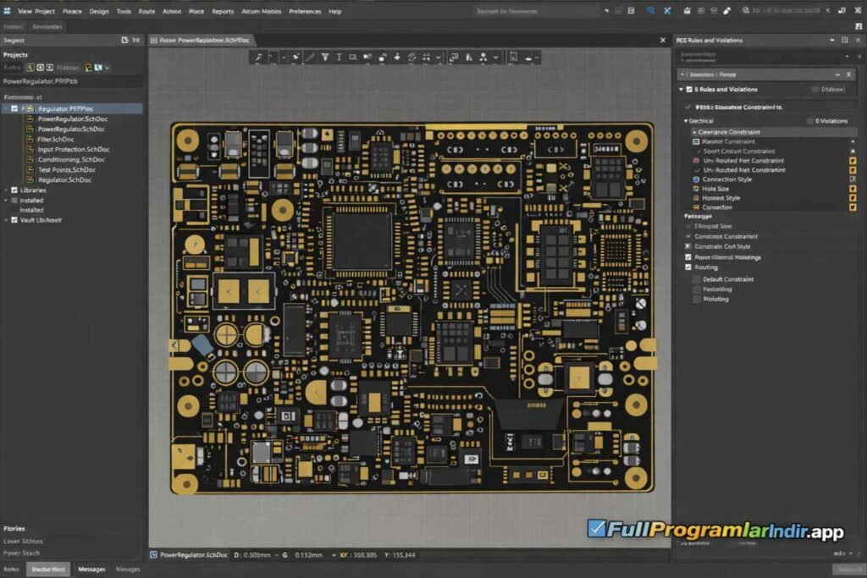
Task: Select the pencil drawing tool in the toolbar
Action: click(308, 58)
